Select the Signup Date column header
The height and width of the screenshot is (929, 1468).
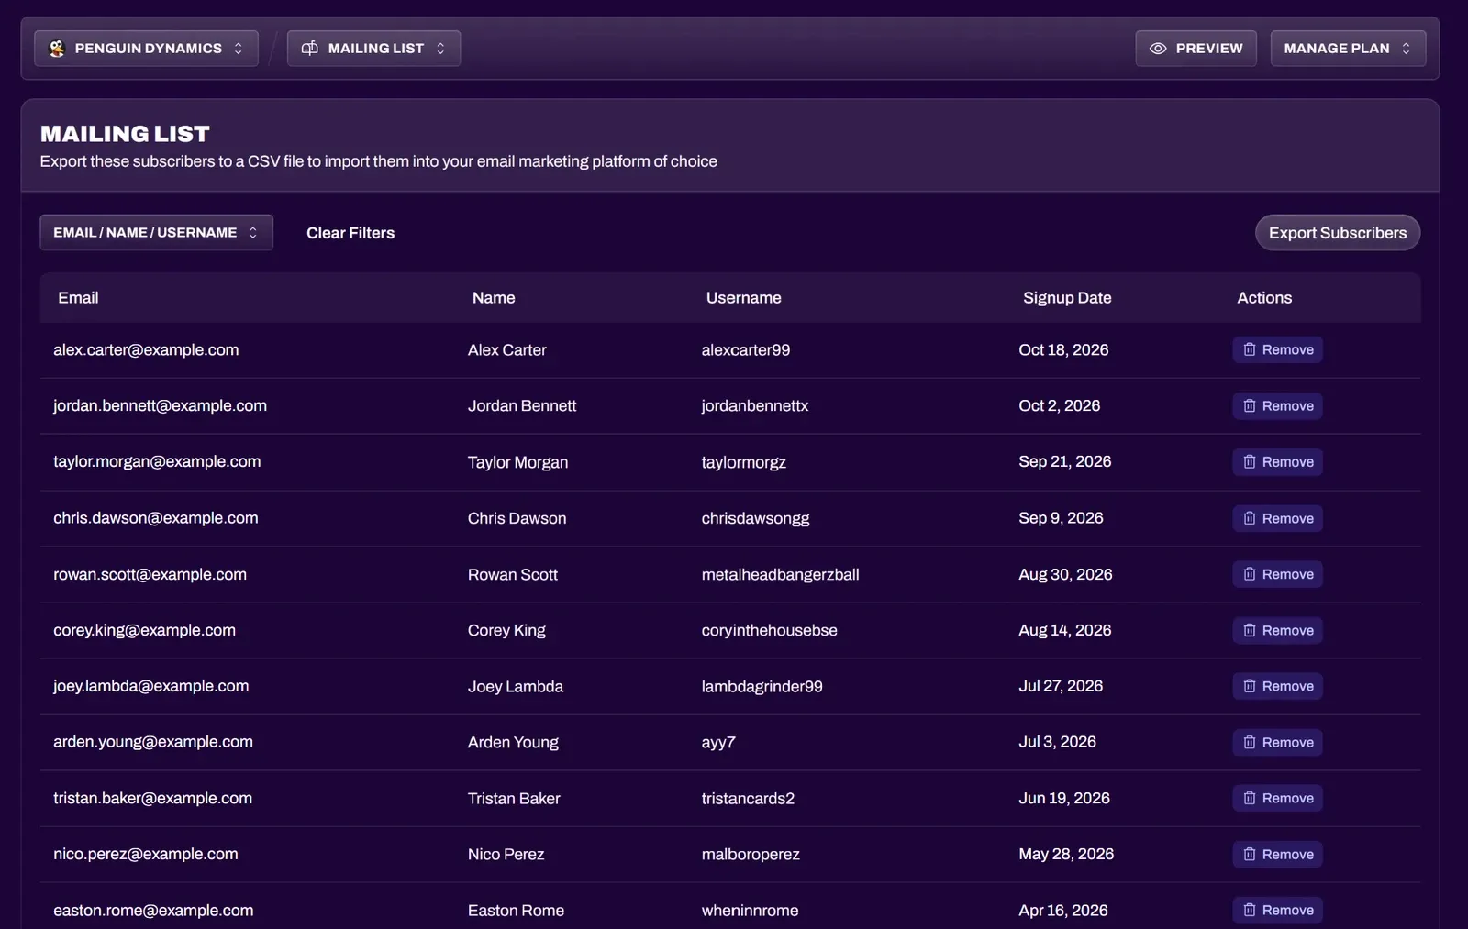coord(1067,298)
